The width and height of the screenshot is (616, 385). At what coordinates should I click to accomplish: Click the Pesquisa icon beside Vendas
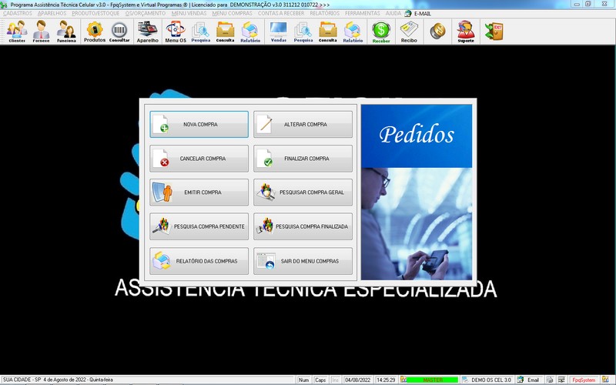tap(303, 32)
